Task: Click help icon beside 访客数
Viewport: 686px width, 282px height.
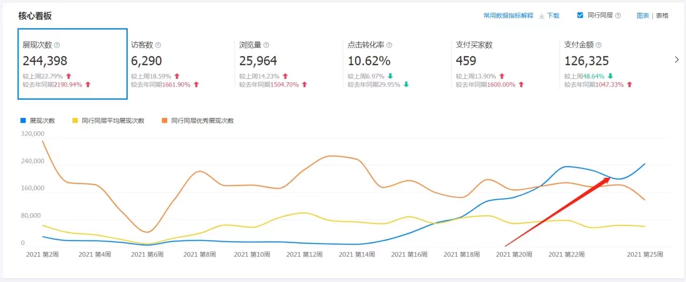Action: pos(158,45)
